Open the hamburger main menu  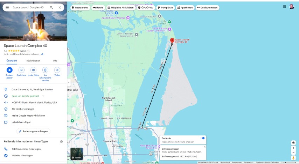coord(7,7)
